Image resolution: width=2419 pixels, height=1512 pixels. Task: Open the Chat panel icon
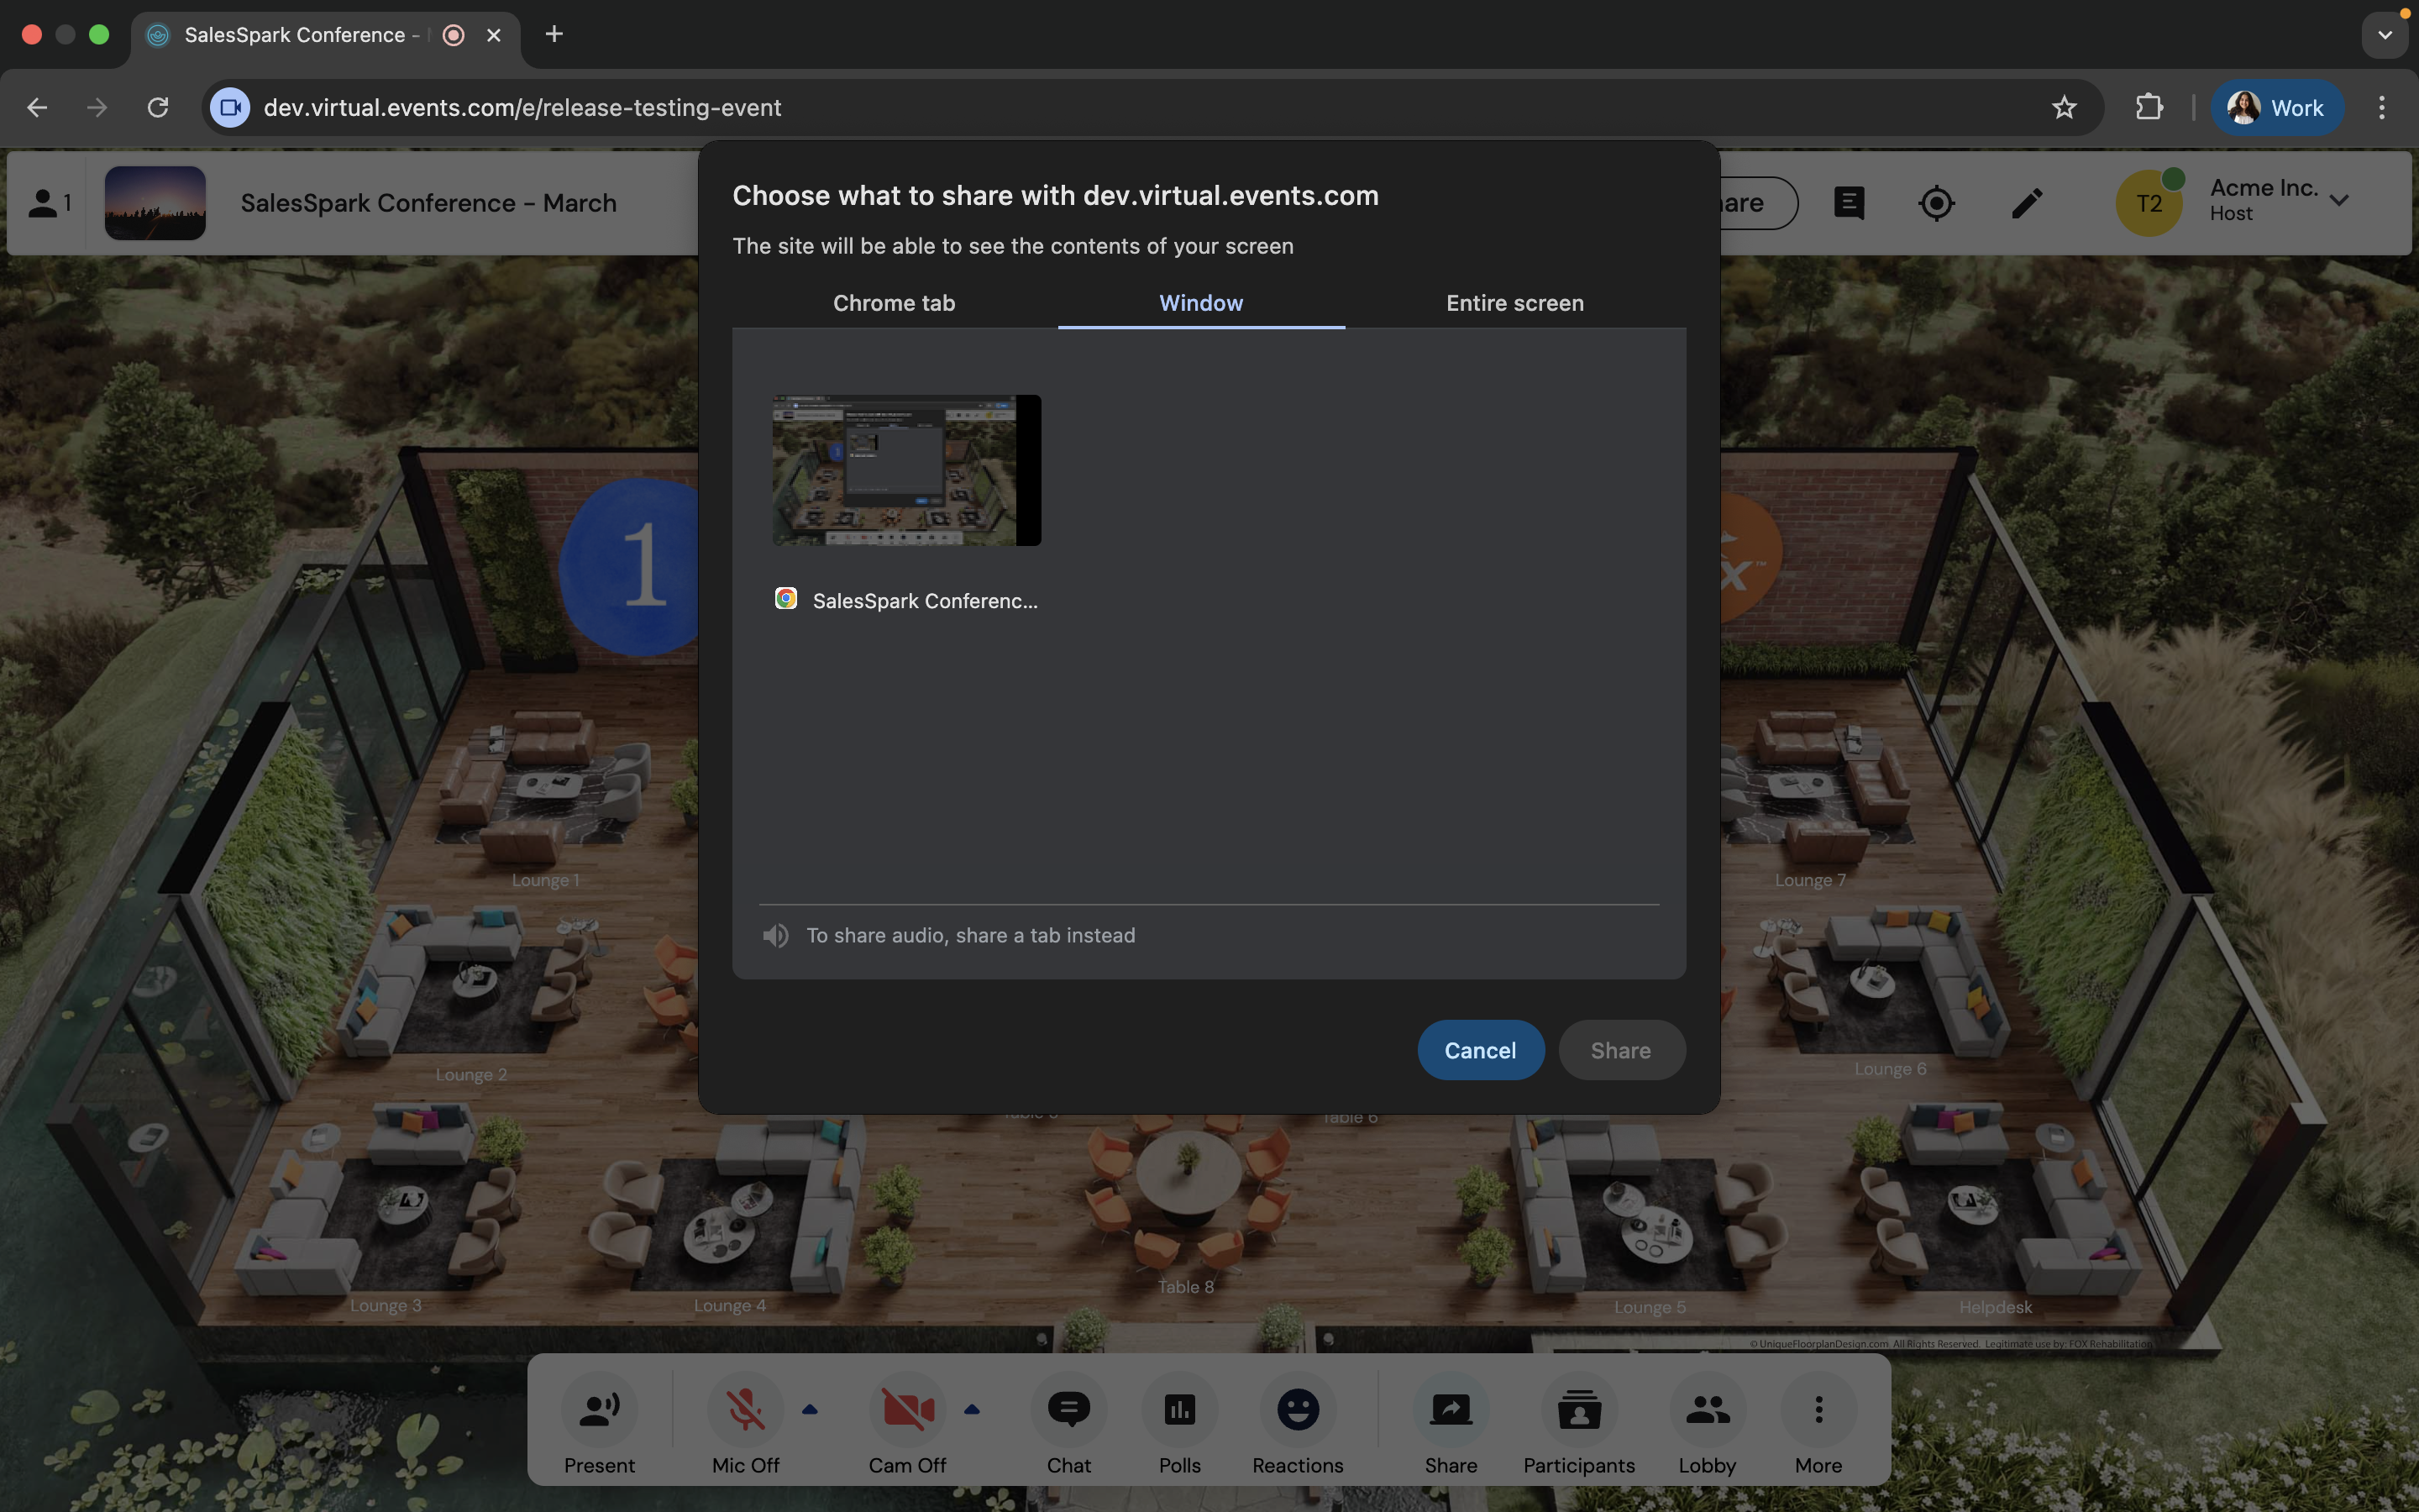pyautogui.click(x=1068, y=1410)
